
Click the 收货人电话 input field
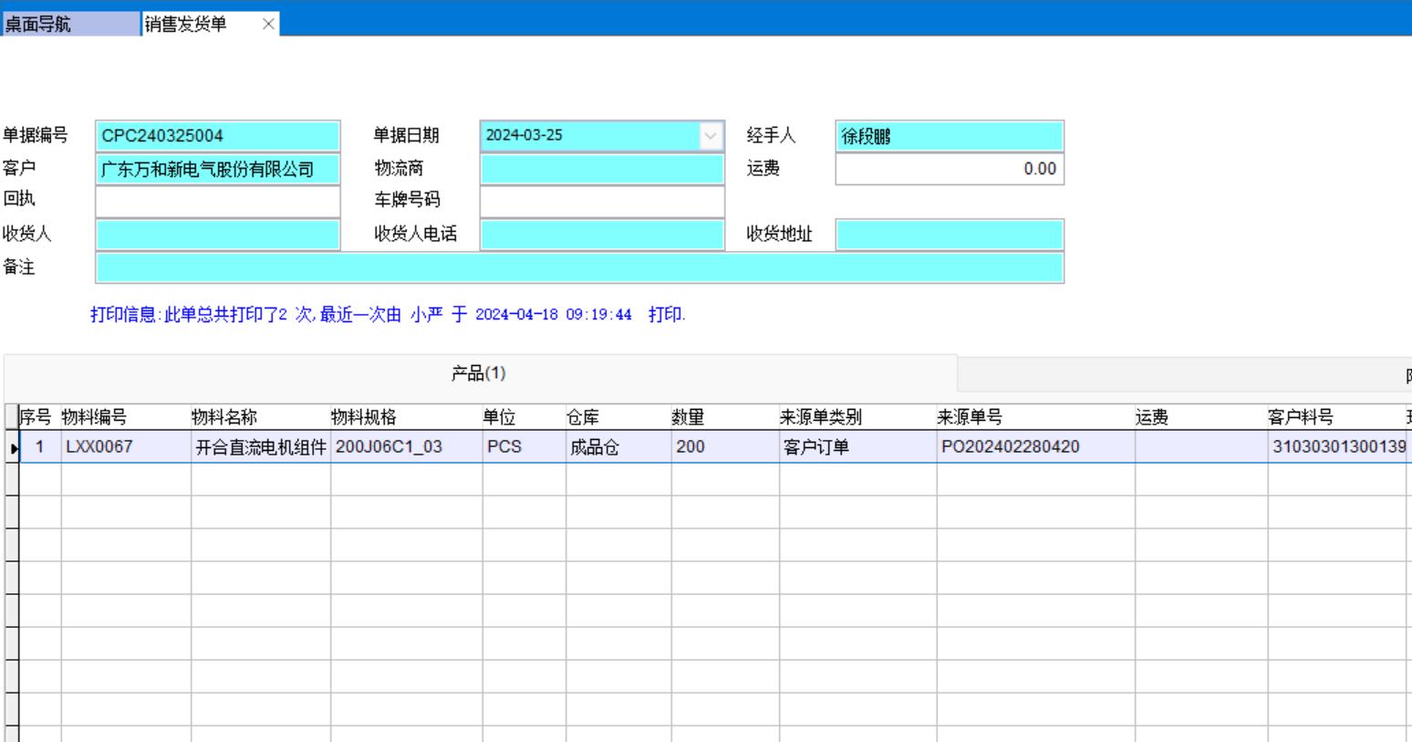pos(601,235)
